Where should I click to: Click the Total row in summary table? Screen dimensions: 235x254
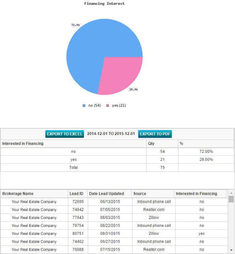coord(73,168)
